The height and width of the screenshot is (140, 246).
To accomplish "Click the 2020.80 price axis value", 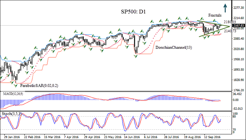I will tap(239, 49).
